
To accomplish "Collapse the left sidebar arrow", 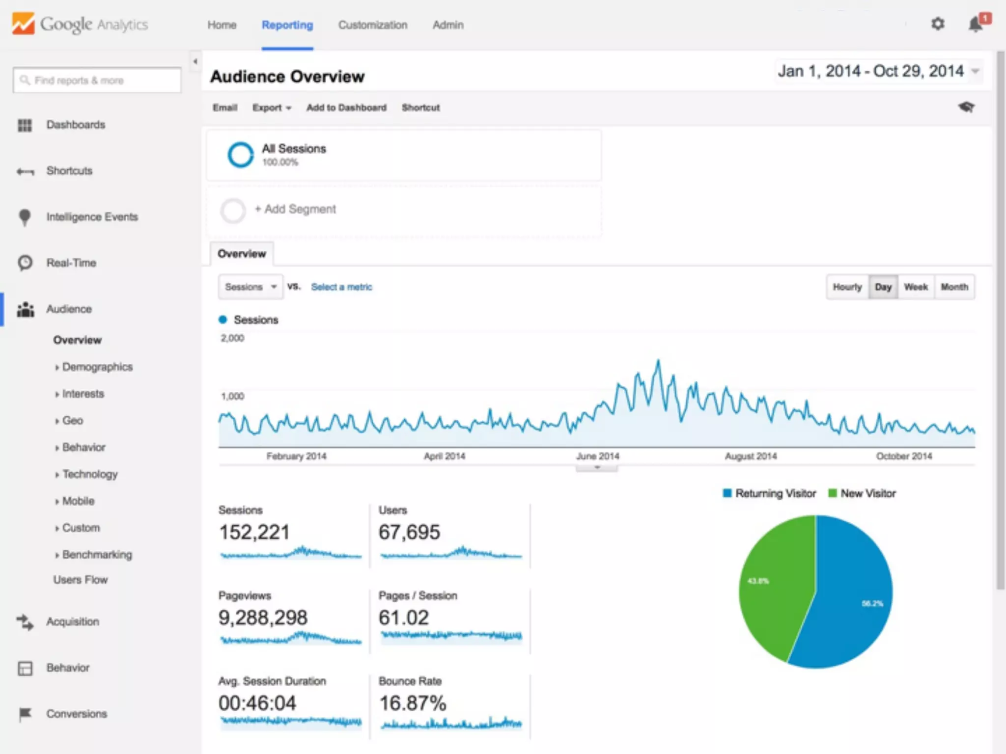I will point(196,62).
